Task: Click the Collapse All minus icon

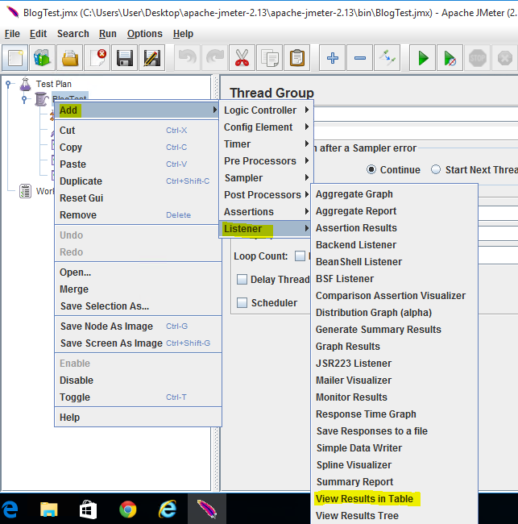Action: coord(359,58)
